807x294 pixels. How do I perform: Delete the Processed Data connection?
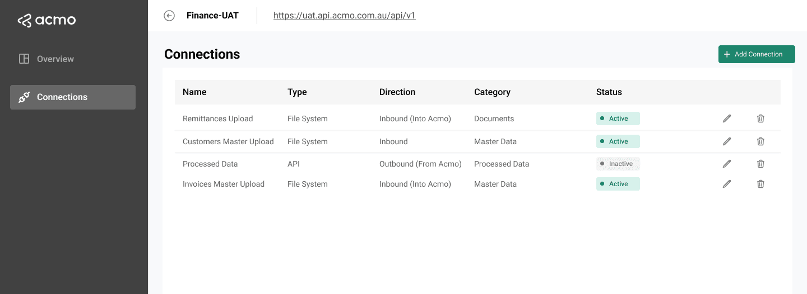click(760, 164)
